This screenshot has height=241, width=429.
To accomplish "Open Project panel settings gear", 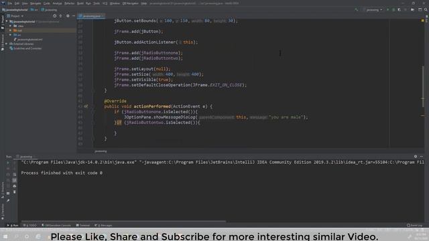I will [68, 16].
